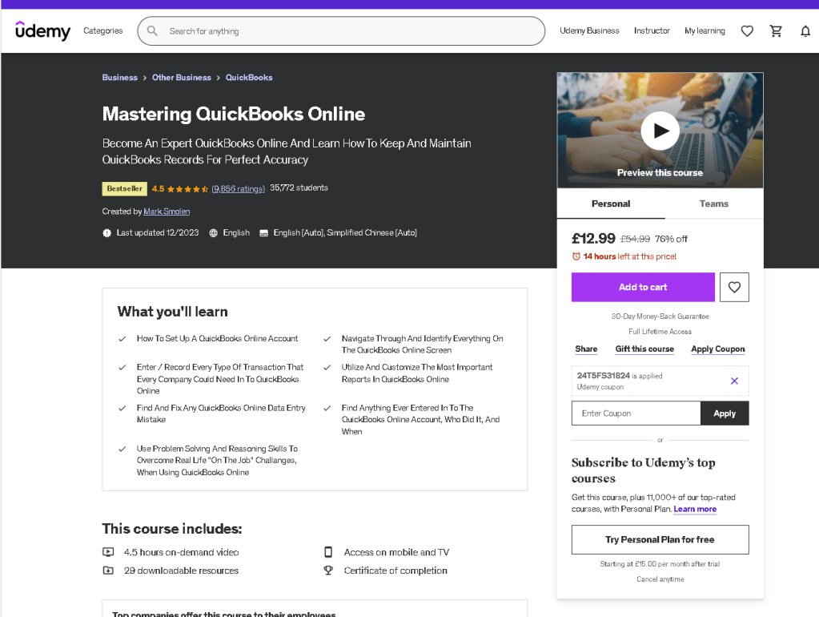Click "4.5 hours on-demand video" text
Screen dimensions: 819x617
point(181,552)
